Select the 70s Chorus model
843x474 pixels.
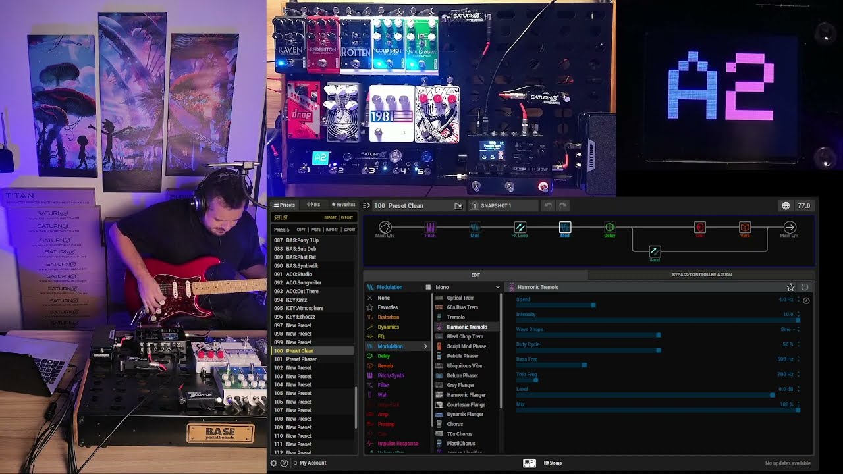tap(466, 434)
